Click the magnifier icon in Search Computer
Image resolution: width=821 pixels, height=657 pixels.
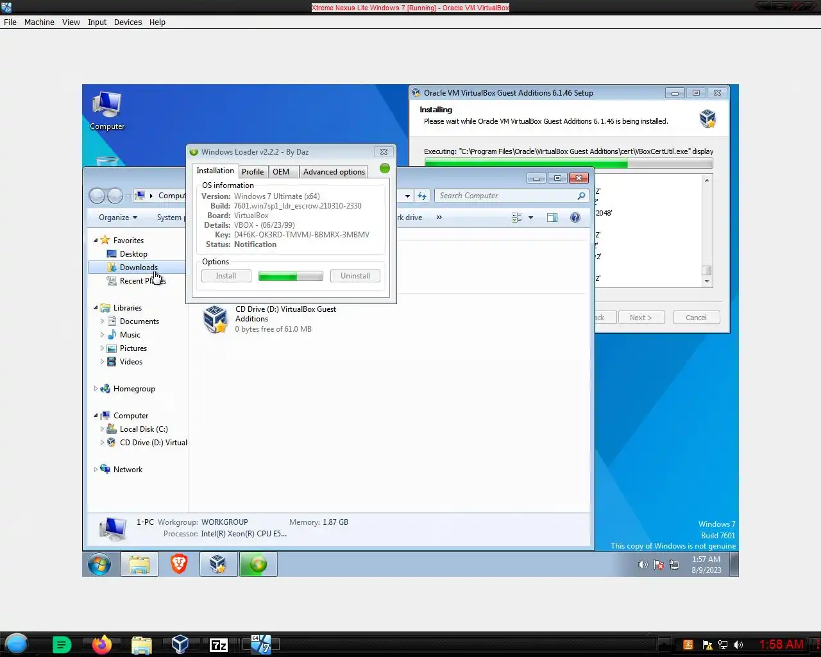[581, 196]
